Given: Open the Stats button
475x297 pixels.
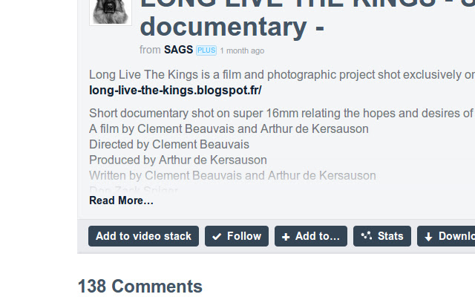Looking at the screenshot, I should pyautogui.click(x=382, y=236).
